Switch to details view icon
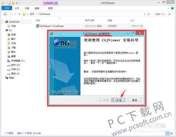 168,133
